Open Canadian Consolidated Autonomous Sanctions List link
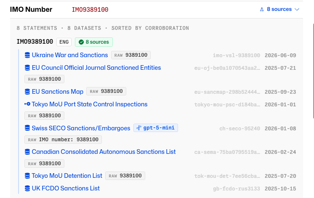The image size is (314, 198). [104, 152]
